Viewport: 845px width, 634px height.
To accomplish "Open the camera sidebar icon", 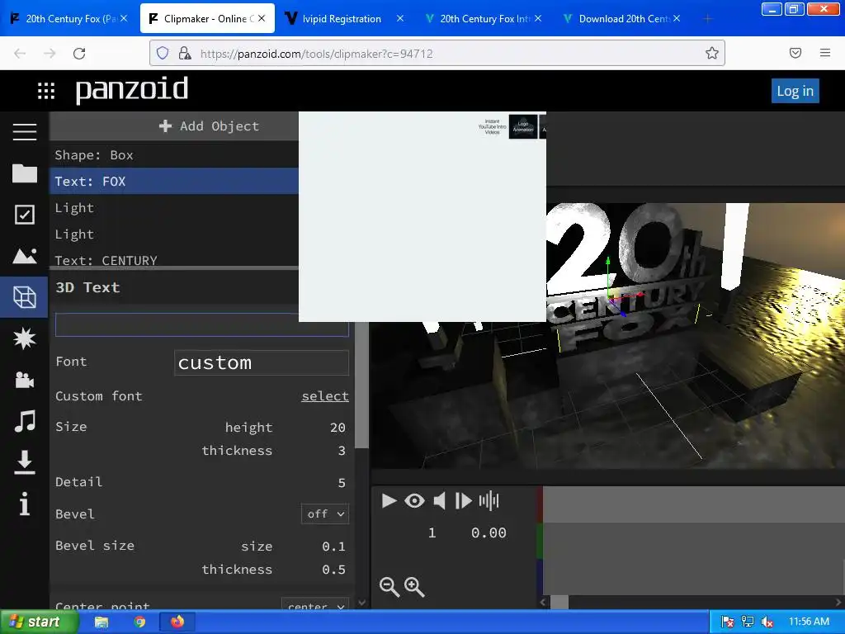I will (x=24, y=380).
